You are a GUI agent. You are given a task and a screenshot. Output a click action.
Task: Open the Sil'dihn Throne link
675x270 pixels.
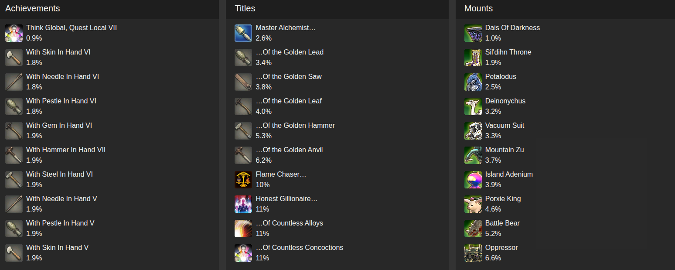pyautogui.click(x=508, y=52)
